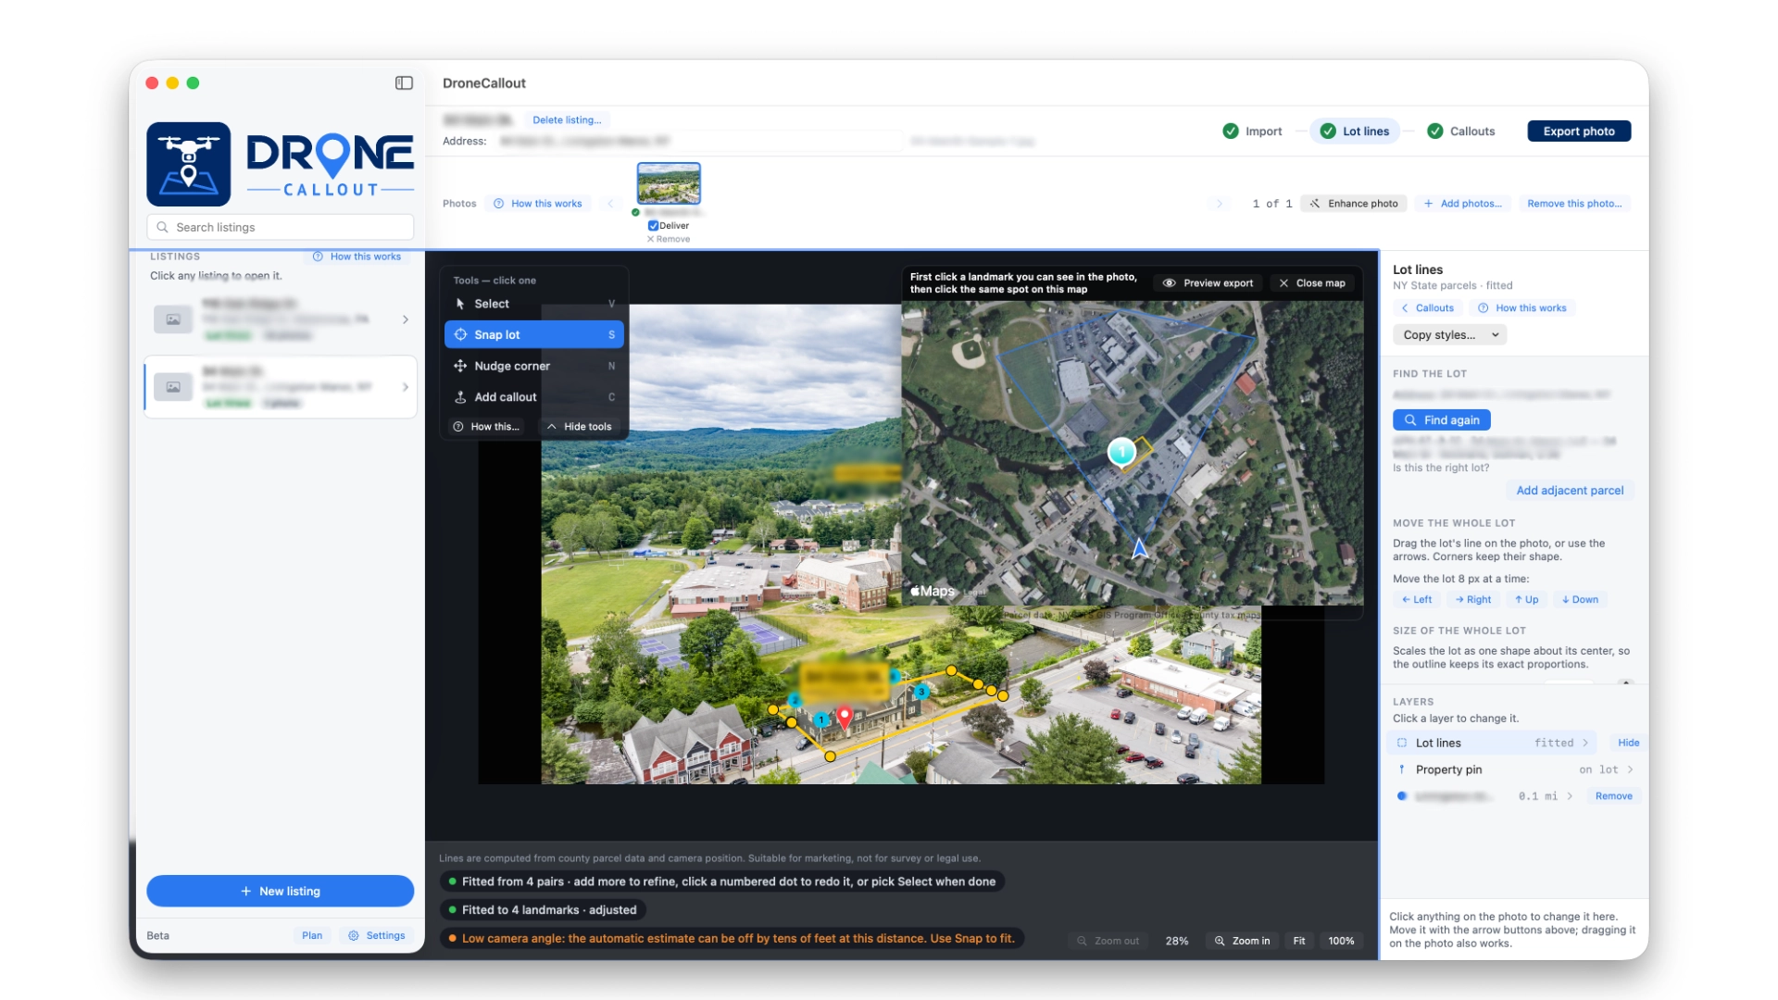Remove the 0.1 mi layer
Screen dimensions: 1778x1000
(x=1613, y=796)
